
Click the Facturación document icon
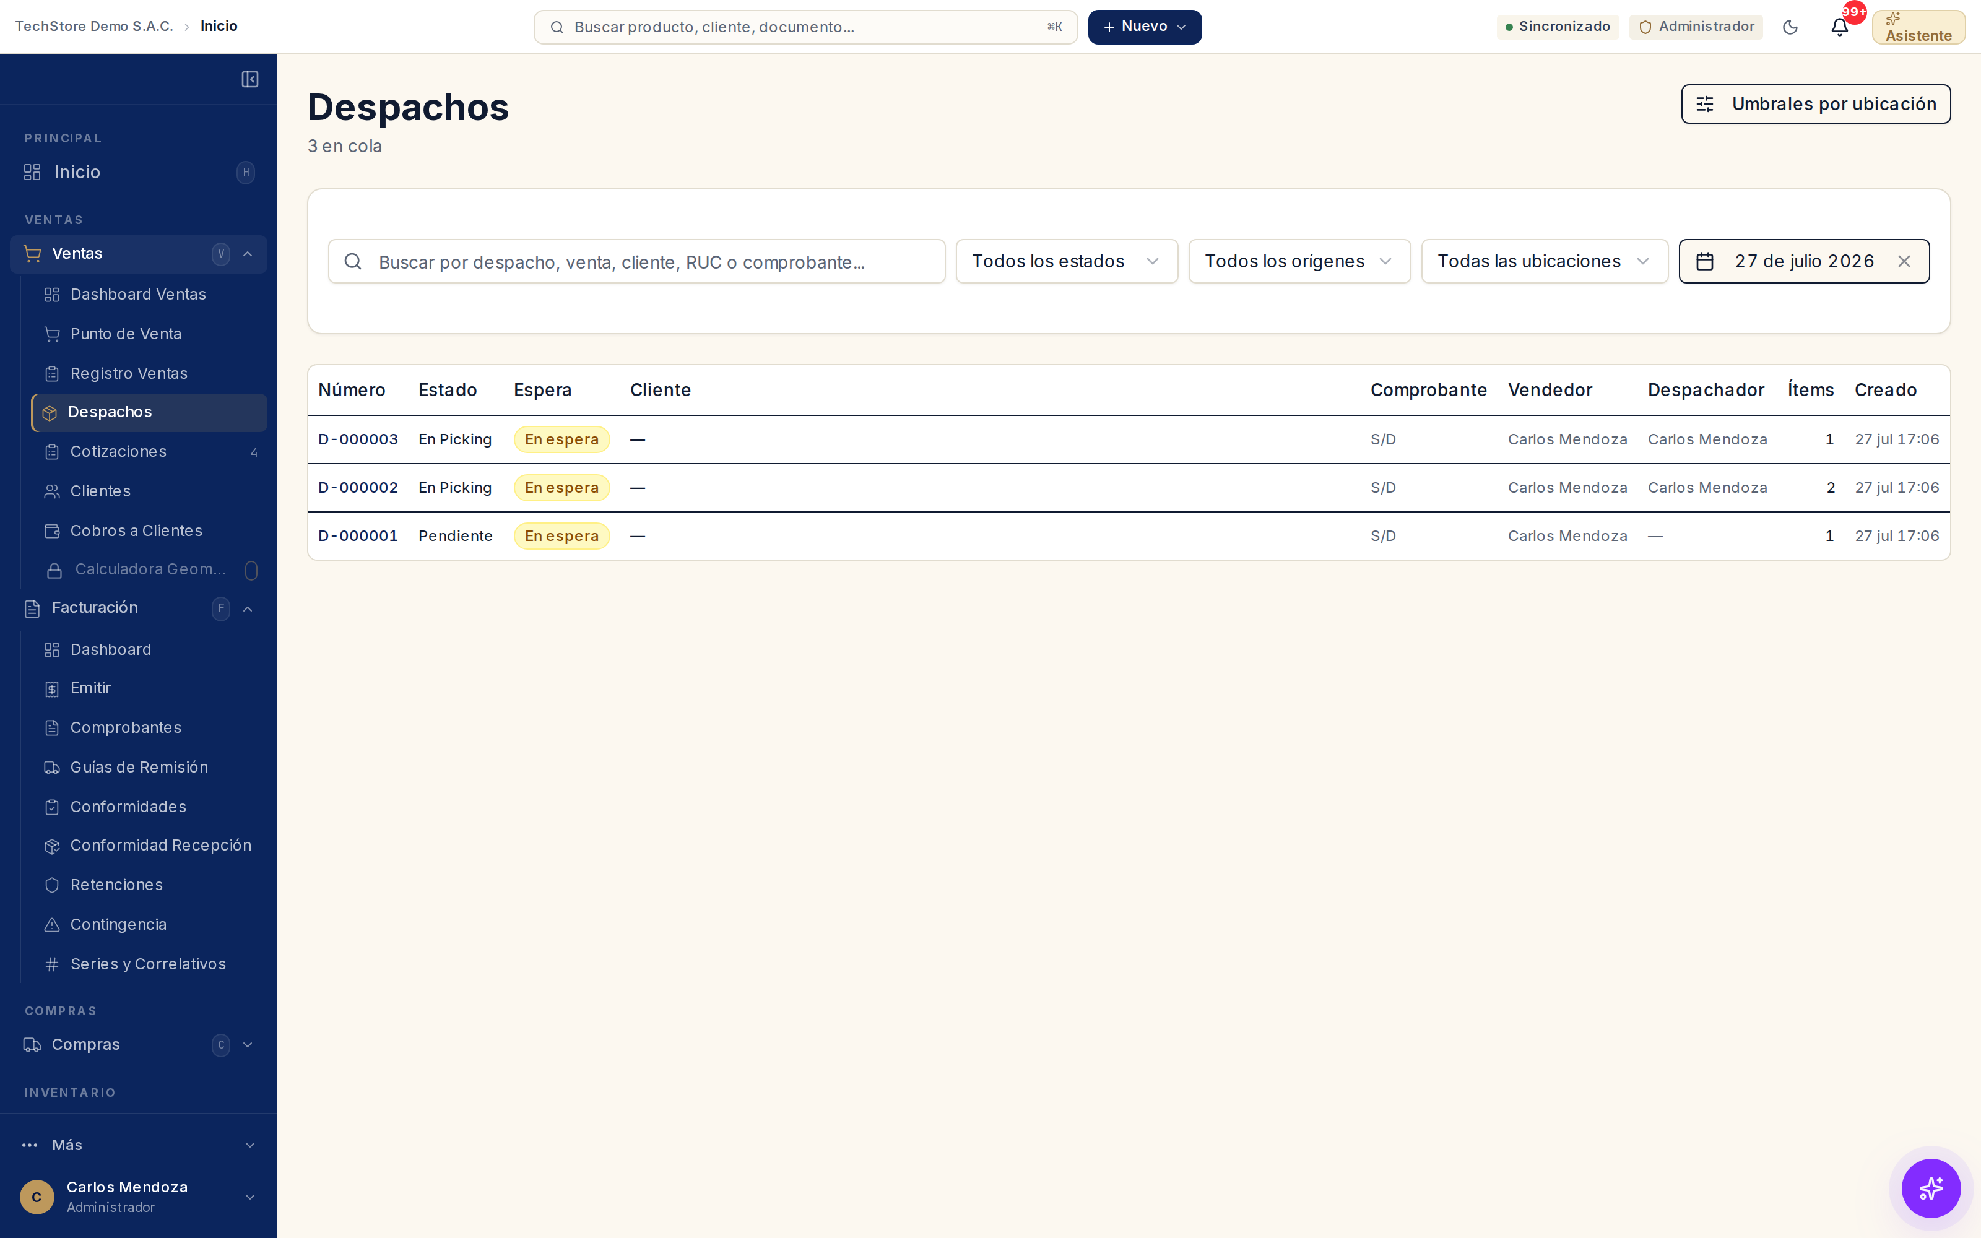click(32, 608)
